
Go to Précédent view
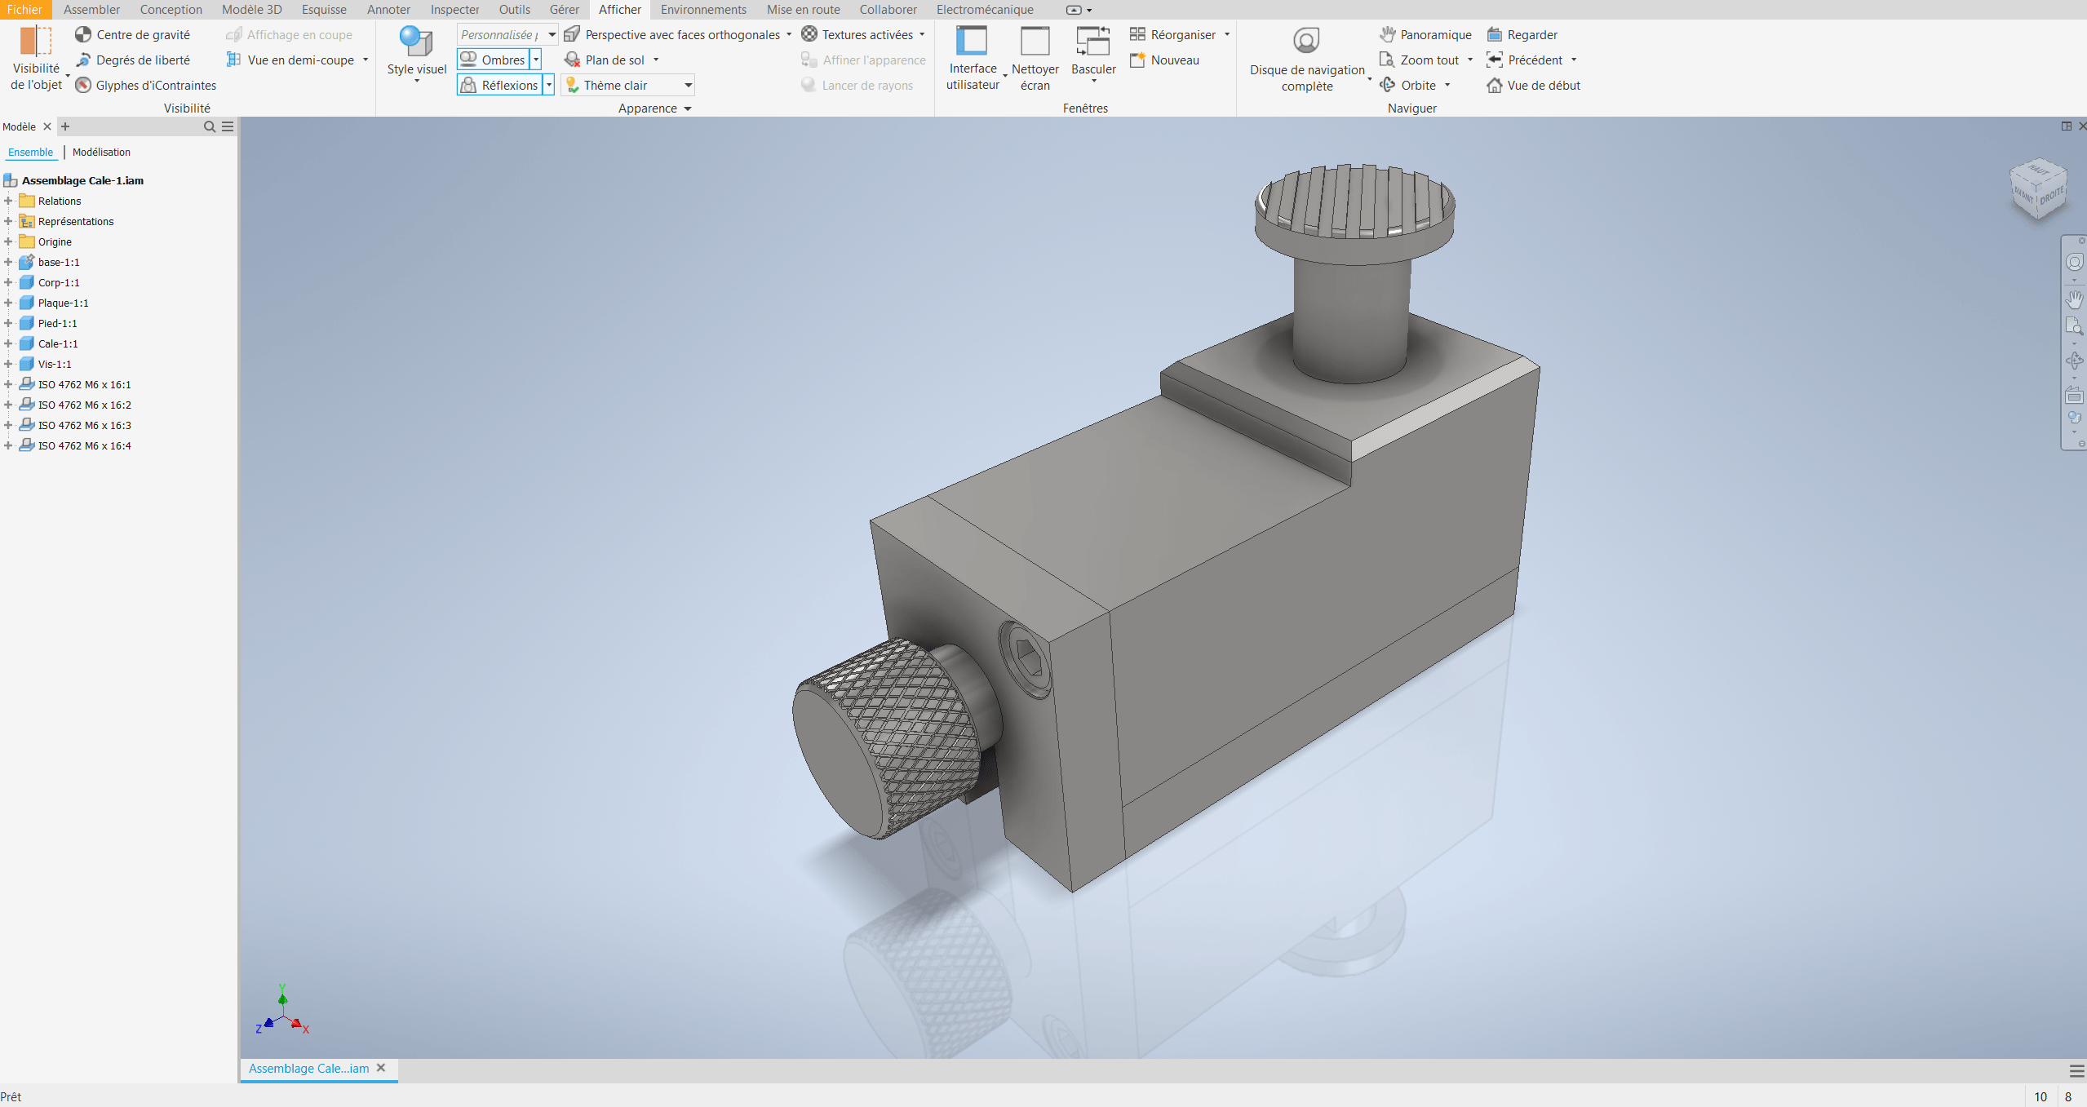pyautogui.click(x=1525, y=60)
